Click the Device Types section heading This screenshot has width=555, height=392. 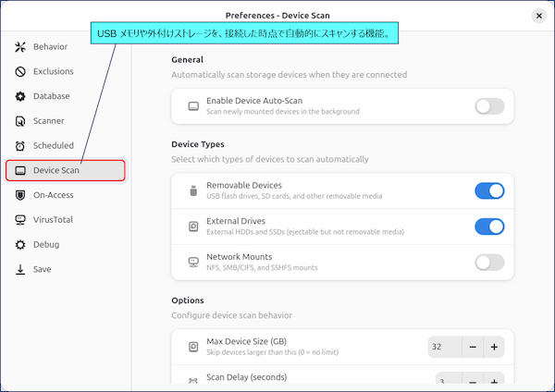198,144
